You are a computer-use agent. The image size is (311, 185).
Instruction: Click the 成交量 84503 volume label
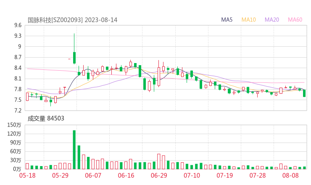click(46, 119)
